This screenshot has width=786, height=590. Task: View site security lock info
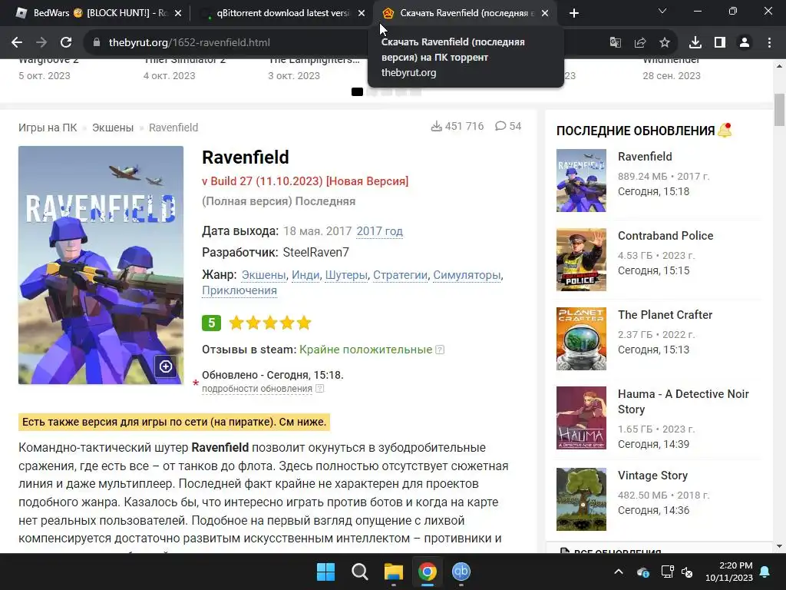pos(97,43)
